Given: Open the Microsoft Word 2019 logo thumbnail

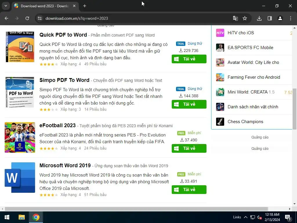Looking at the screenshot, I should 20,177.
